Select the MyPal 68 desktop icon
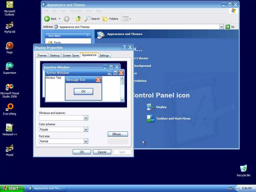The width and height of the screenshot is (256, 192). [10, 27]
